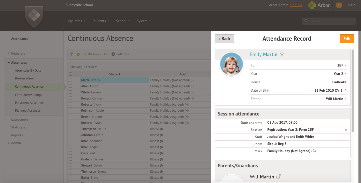The height and width of the screenshot is (183, 361).
Task: Open the Arbor logo link
Action: [x=318, y=5]
